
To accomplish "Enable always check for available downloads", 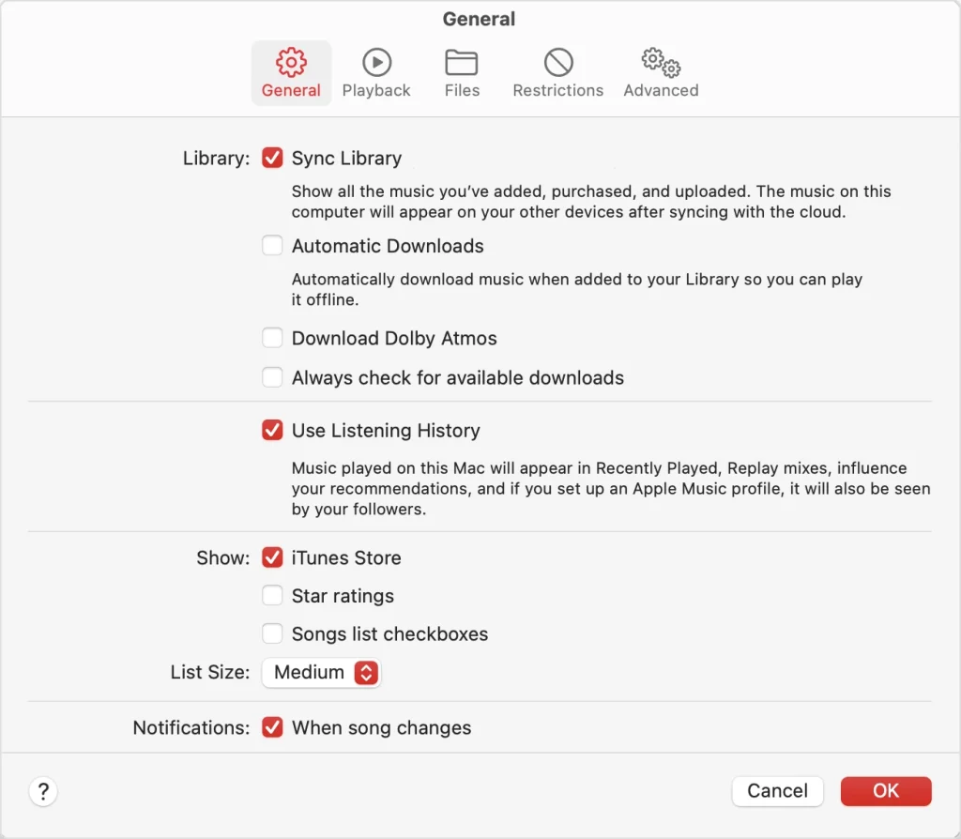I will pyautogui.click(x=272, y=377).
